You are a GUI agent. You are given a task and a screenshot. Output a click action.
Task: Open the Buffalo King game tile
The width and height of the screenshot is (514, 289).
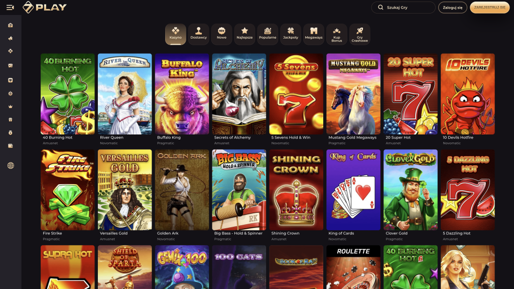pos(182,94)
